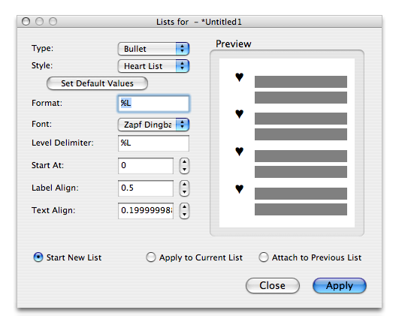The image size is (405, 331).
Task: Click the Start At number field
Action: click(x=146, y=166)
